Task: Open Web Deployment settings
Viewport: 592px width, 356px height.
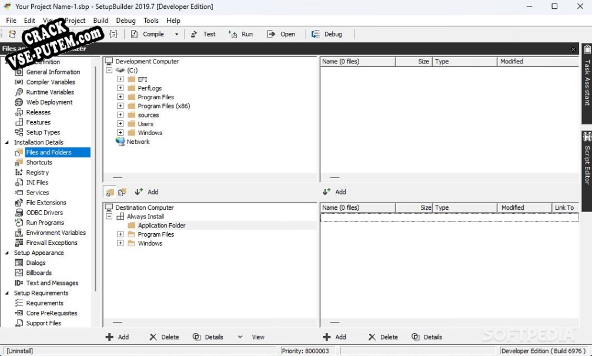Action: (49, 102)
